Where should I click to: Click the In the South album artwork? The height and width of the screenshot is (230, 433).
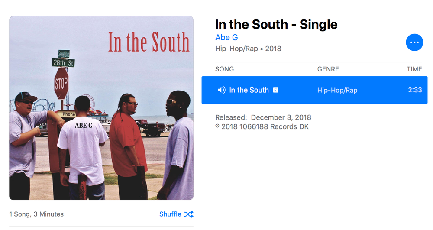[101, 108]
